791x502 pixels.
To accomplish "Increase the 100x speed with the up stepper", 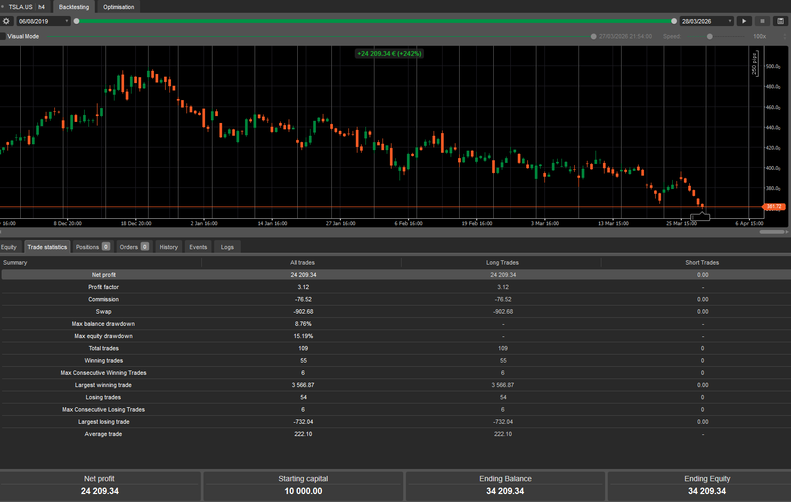I will pos(784,34).
